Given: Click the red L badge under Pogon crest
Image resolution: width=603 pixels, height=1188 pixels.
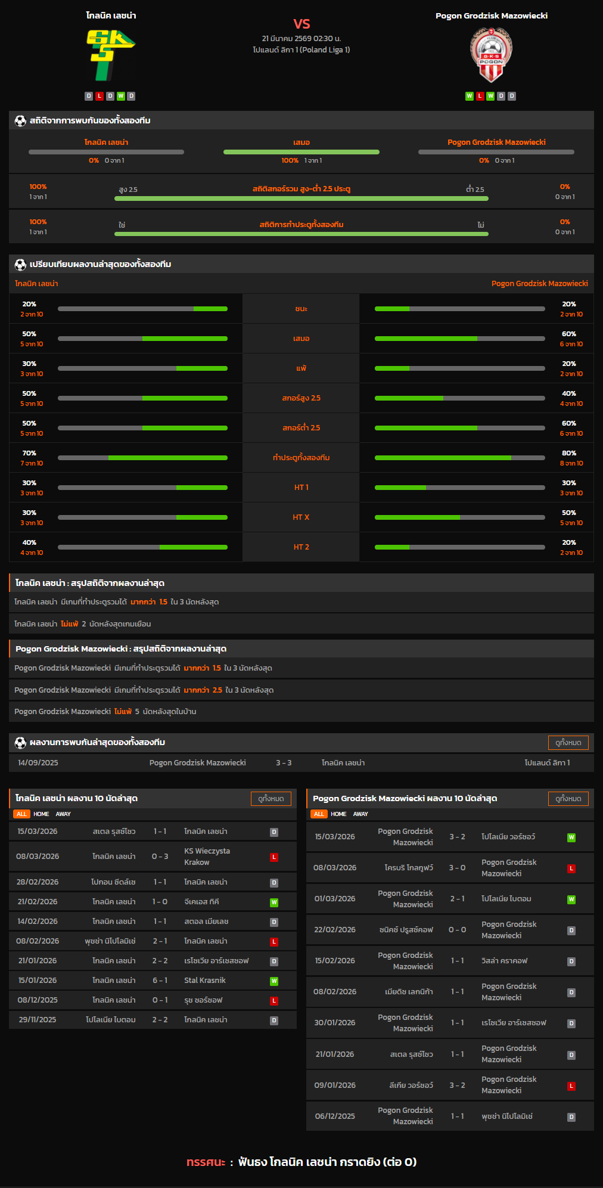Looking at the screenshot, I should pos(480,96).
